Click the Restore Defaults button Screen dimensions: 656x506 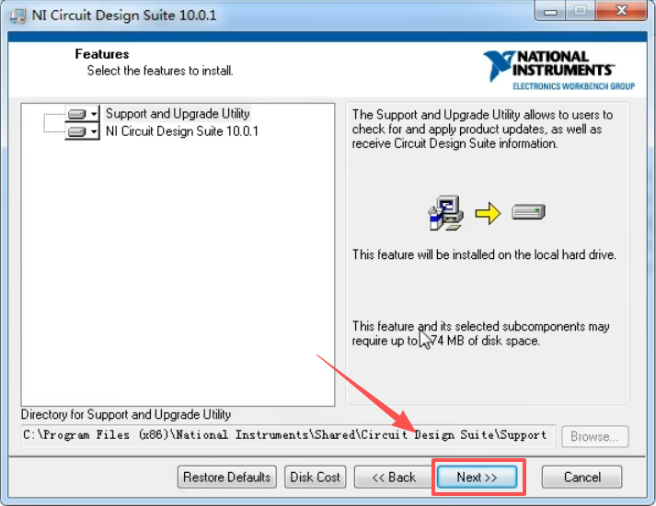pos(226,477)
